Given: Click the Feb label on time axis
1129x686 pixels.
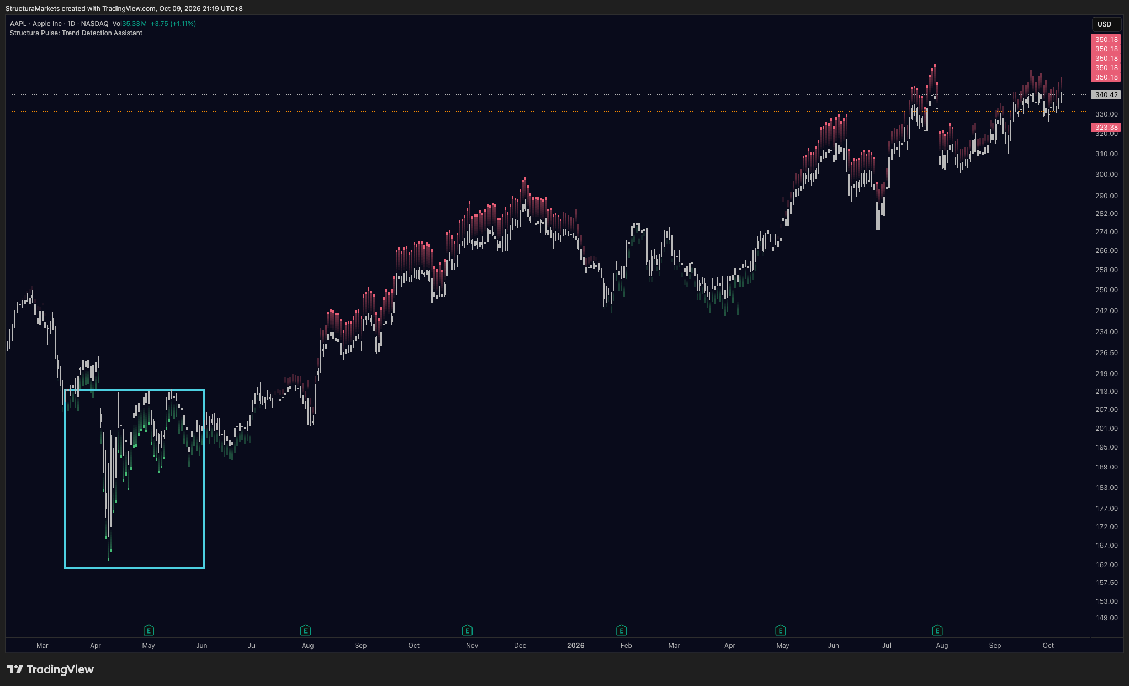Looking at the screenshot, I should [626, 646].
